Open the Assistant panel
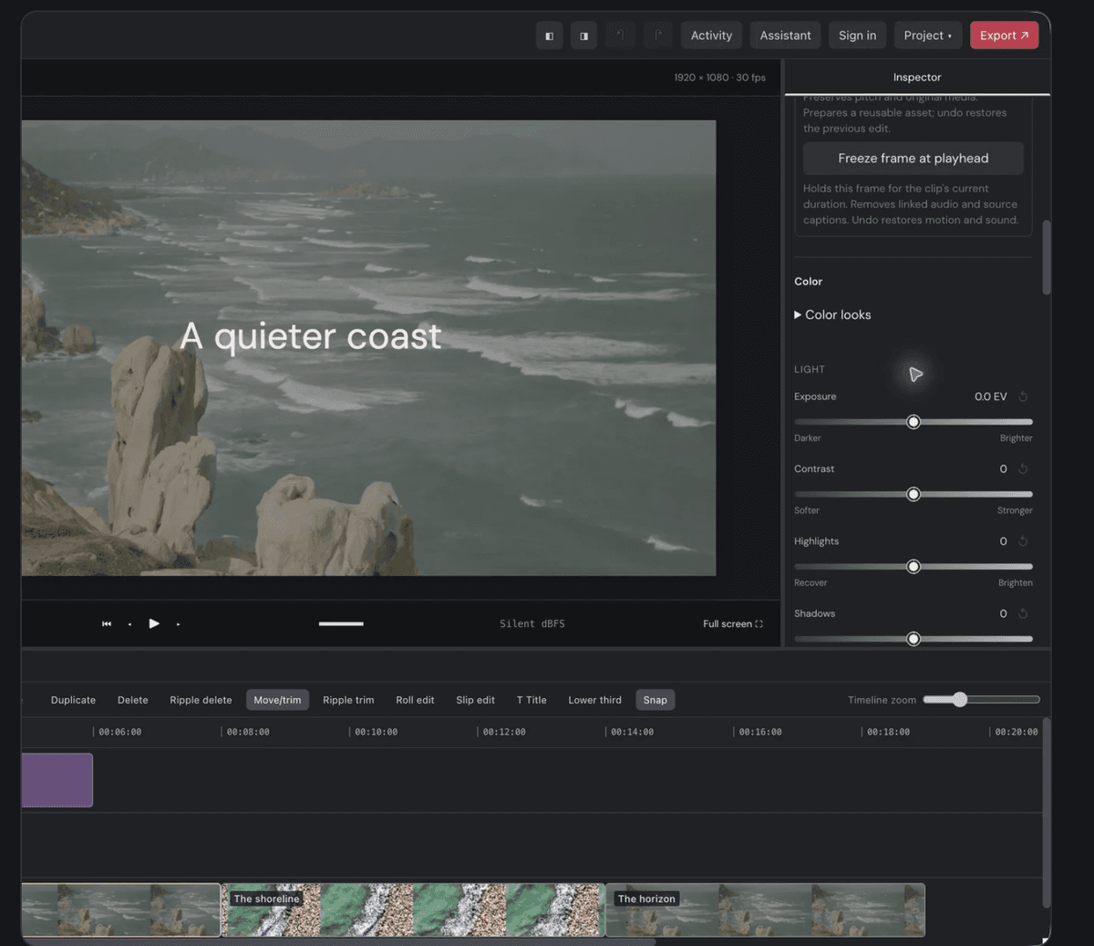This screenshot has height=946, width=1094. pos(785,36)
